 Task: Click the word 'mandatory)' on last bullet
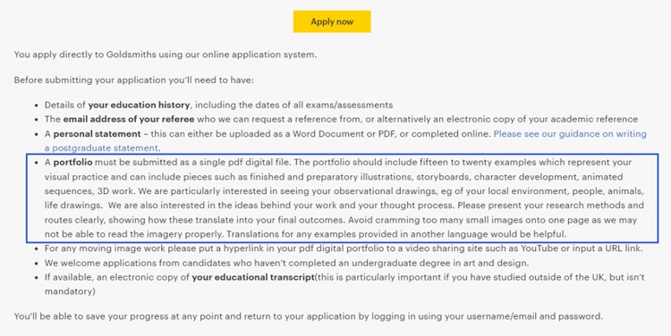pos(70,291)
